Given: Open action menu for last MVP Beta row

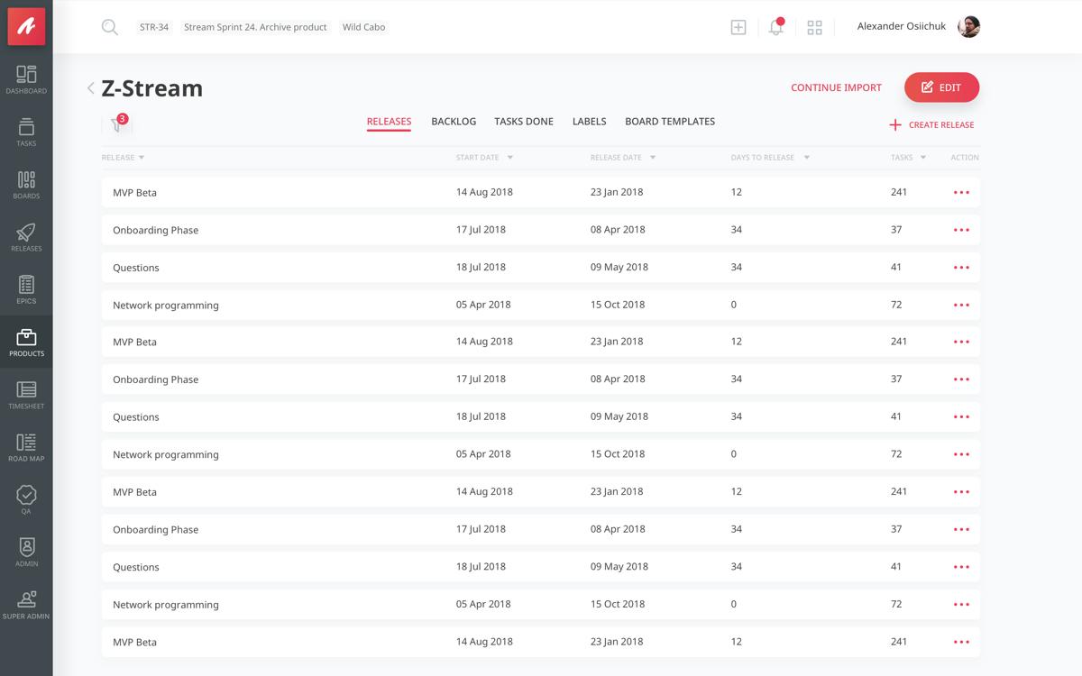Looking at the screenshot, I should coord(961,642).
